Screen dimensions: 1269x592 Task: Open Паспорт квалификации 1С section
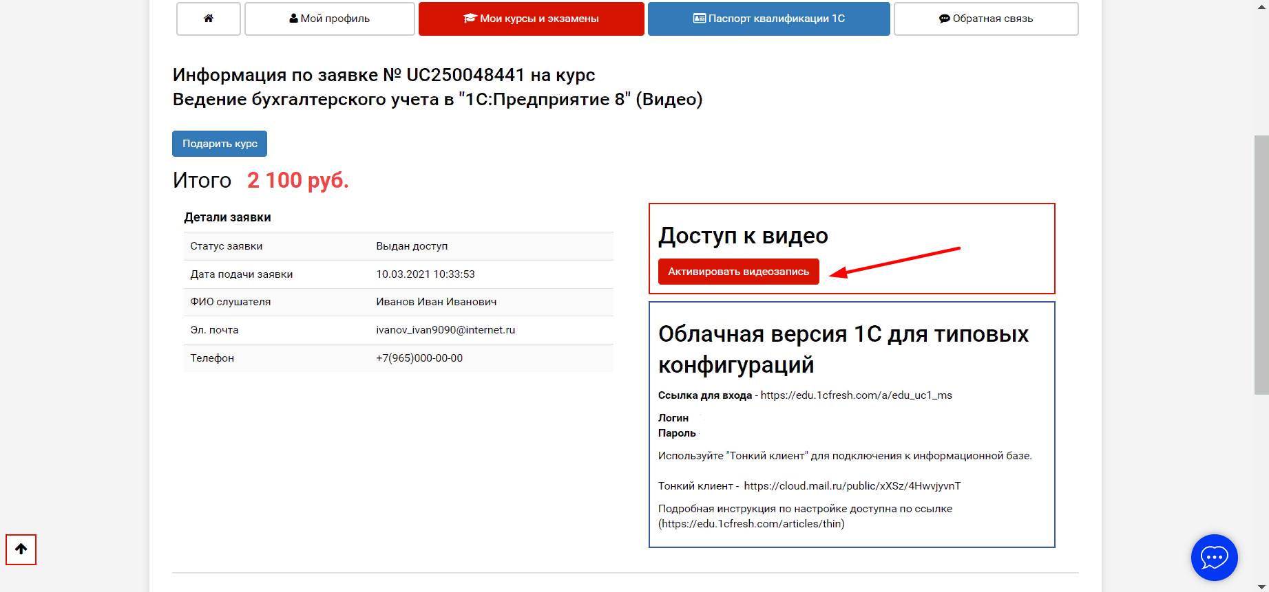coord(768,19)
